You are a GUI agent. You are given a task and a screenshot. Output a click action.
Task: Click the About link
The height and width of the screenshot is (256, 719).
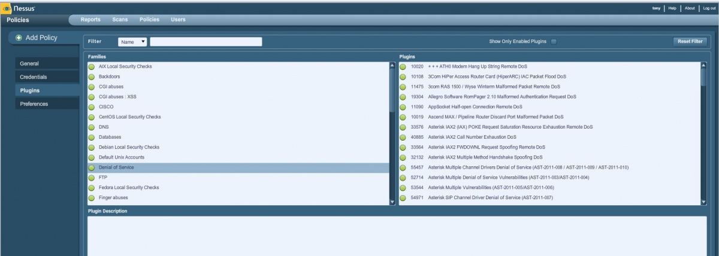click(x=690, y=8)
